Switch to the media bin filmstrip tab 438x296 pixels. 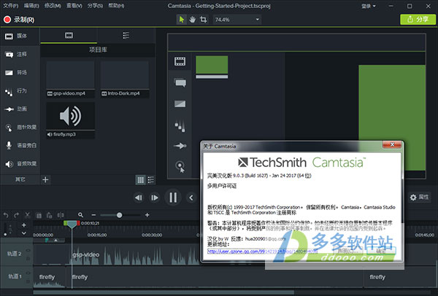click(x=69, y=36)
